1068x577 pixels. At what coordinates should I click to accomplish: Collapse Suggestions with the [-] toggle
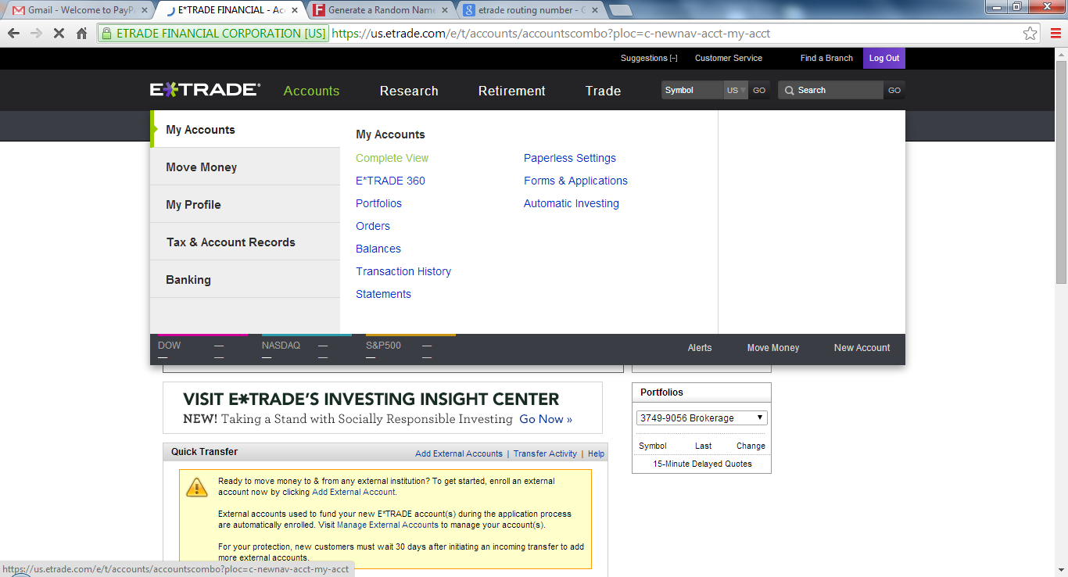click(673, 58)
